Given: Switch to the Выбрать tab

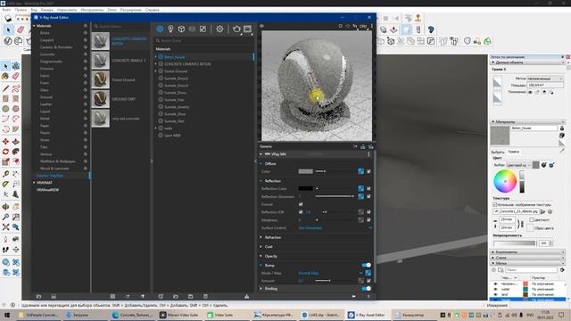Looking at the screenshot, I should pyautogui.click(x=498, y=152).
